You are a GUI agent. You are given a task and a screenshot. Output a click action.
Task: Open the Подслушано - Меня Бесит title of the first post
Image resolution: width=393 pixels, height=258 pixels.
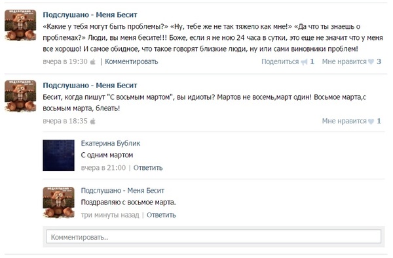tap(90, 15)
